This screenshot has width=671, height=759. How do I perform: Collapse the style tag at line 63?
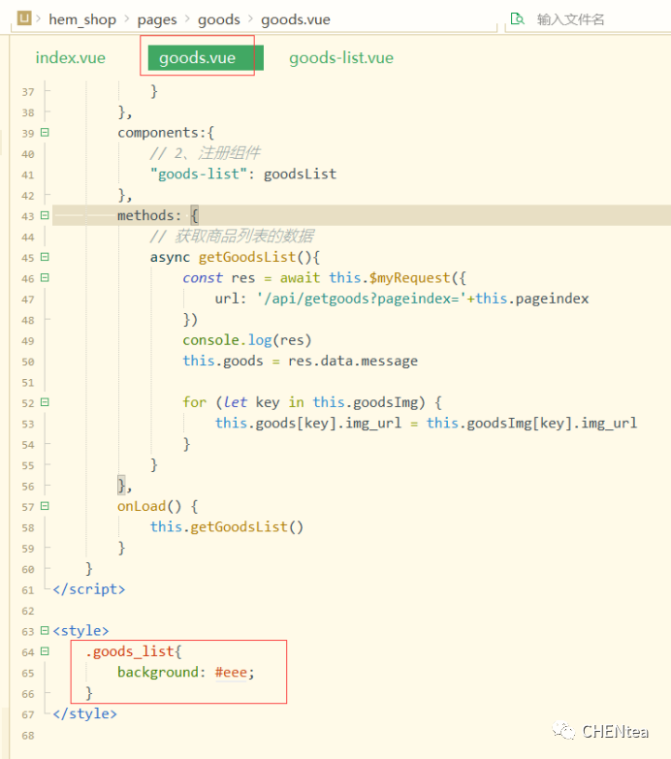point(45,631)
